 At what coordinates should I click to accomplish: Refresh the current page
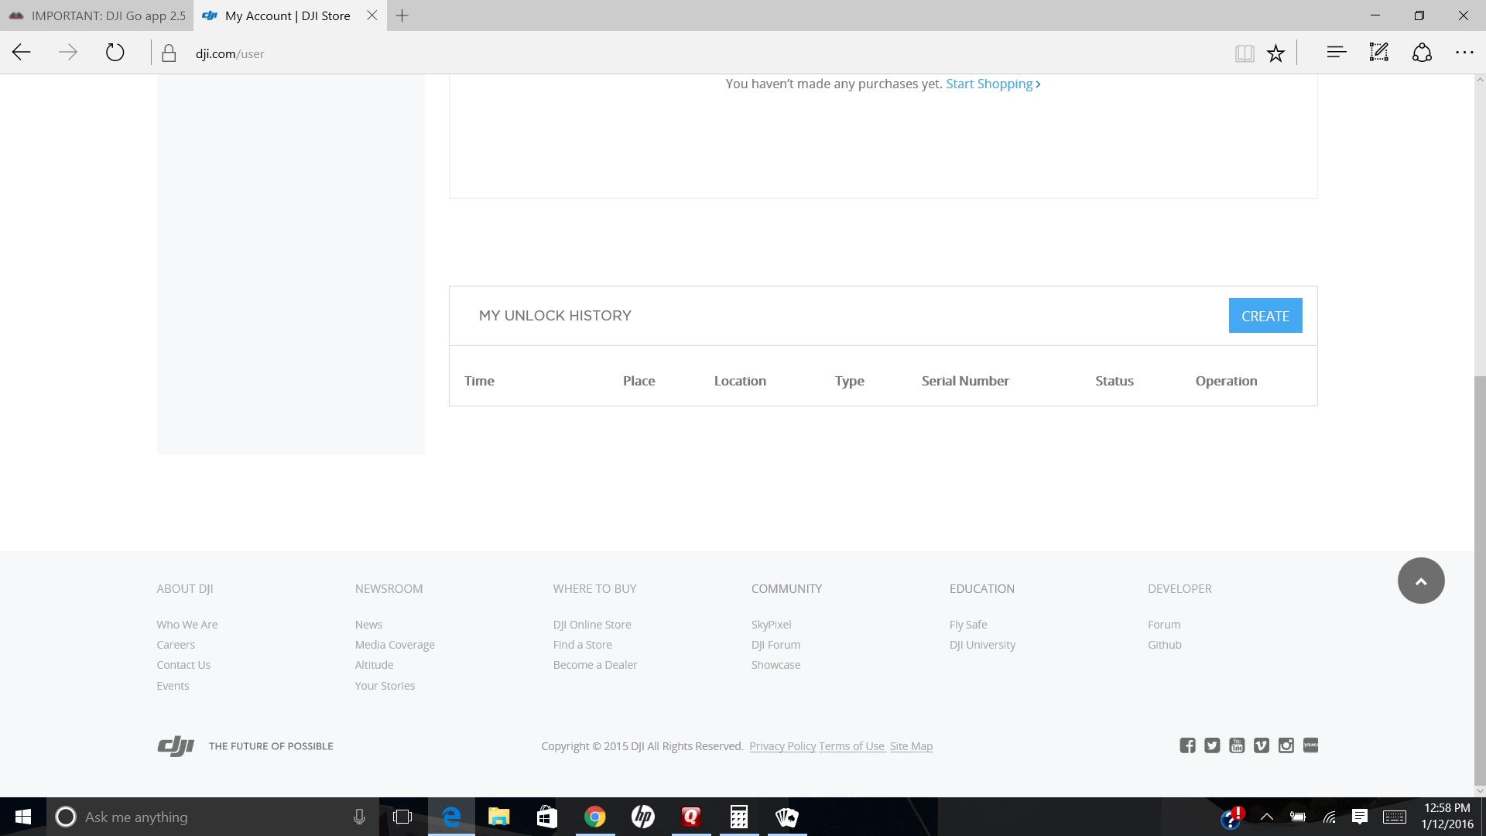115,53
